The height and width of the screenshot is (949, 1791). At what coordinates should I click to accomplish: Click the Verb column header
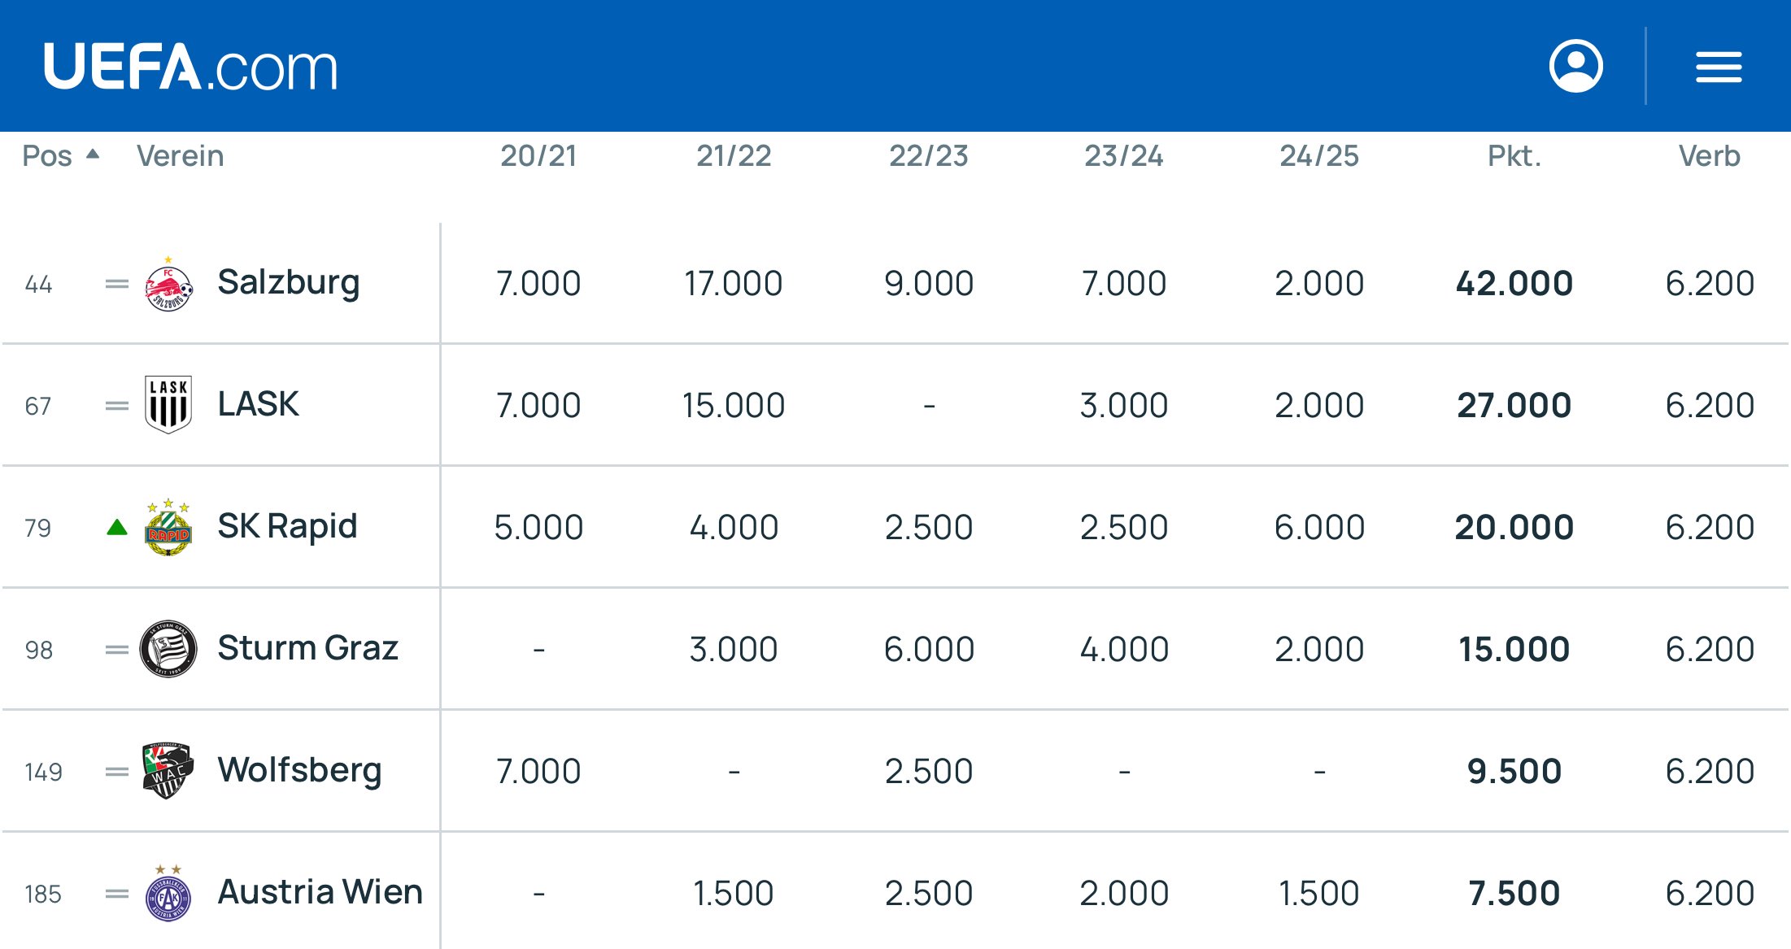[1709, 155]
